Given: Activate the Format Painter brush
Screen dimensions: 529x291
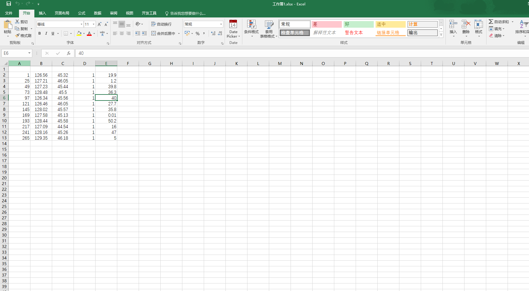Looking at the screenshot, I should tap(17, 36).
